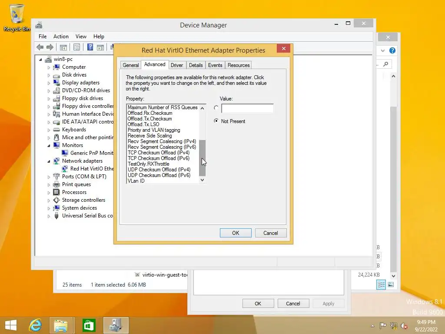The image size is (445, 334).
Task: Click the property list scrollbar thumb
Action: click(202, 158)
